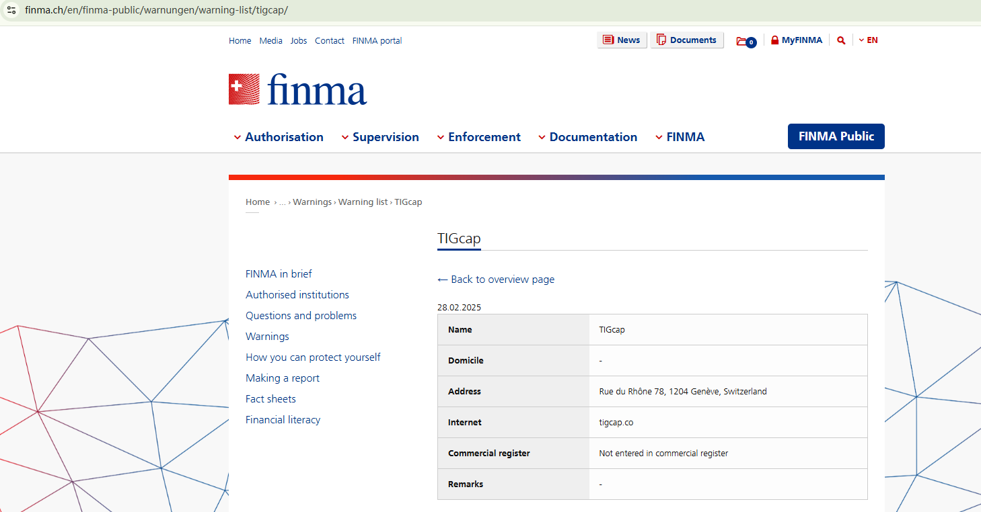Viewport: 981px width, 512px height.
Task: Open Authorised institutions sidebar item
Action: [x=297, y=295]
